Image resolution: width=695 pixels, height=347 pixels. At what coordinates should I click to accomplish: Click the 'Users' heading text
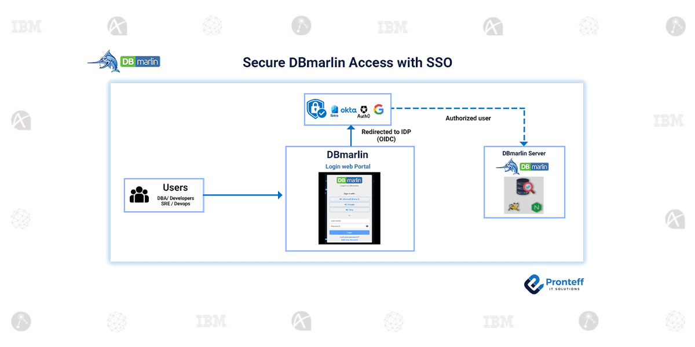click(x=175, y=187)
